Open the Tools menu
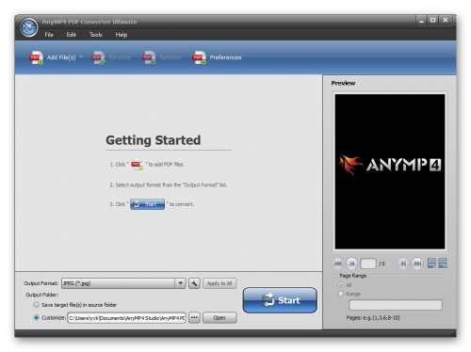471x352 pixels. pos(96,35)
